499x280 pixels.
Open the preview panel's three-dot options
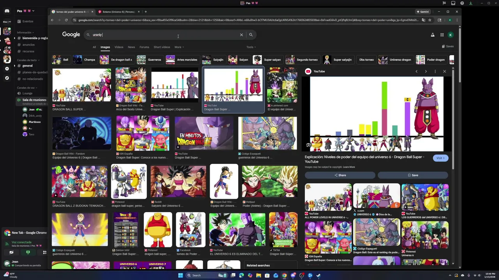point(435,71)
